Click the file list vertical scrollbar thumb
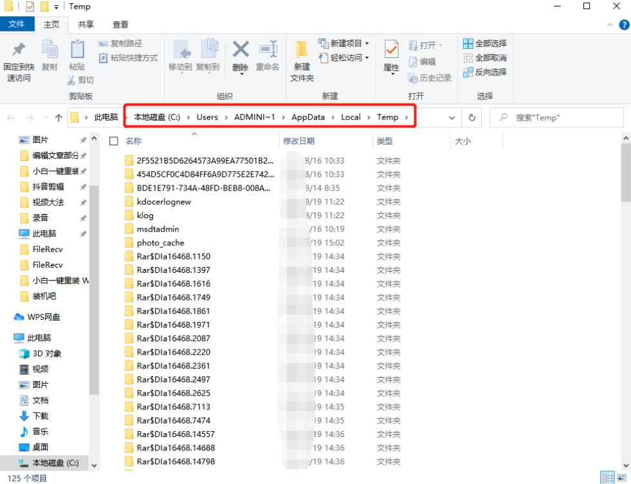The width and height of the screenshot is (631, 484). (x=626, y=172)
